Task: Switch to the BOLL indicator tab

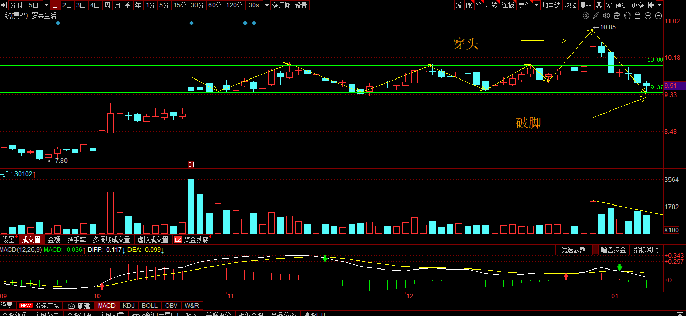Action: tap(150, 306)
